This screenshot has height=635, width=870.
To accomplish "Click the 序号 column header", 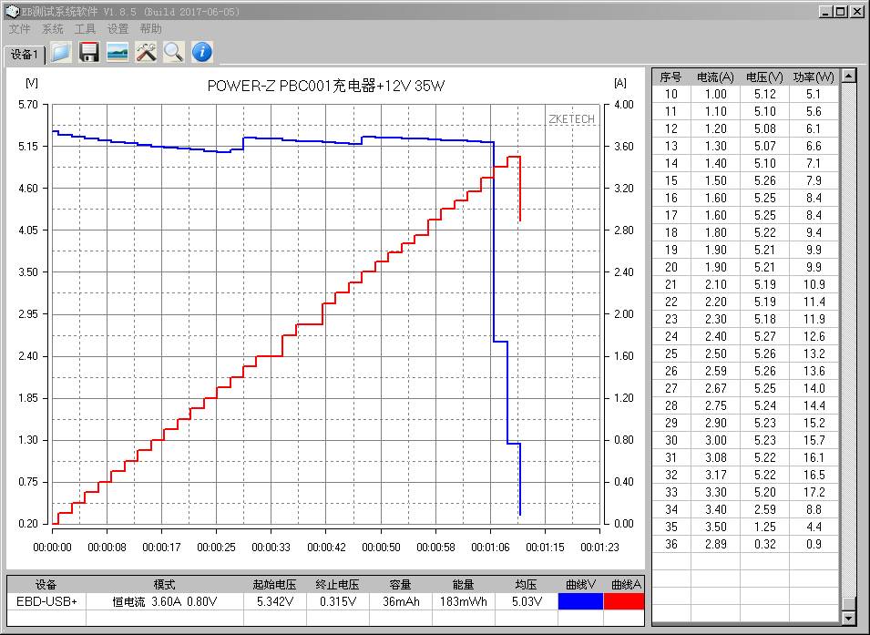I will coord(670,77).
